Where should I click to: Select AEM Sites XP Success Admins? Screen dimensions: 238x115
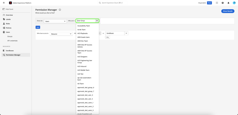(x=88, y=46)
